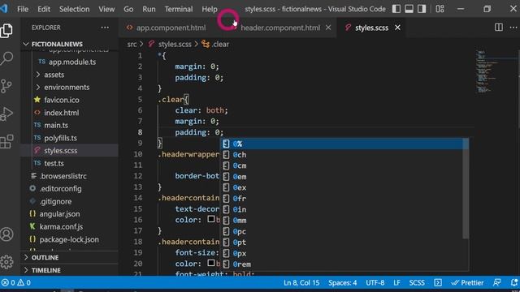Toggle bottom panel layout icon
The width and height of the screenshot is (520, 292).
pos(409,9)
